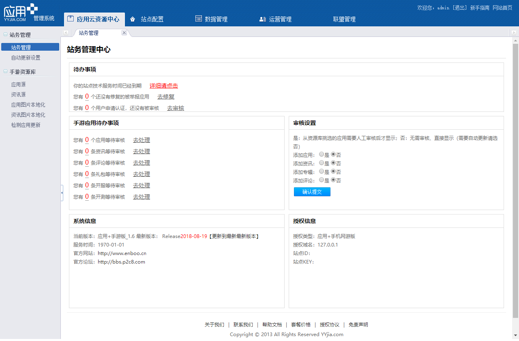Click 去处理 for pending betas (开测等待审核)

click(142, 197)
